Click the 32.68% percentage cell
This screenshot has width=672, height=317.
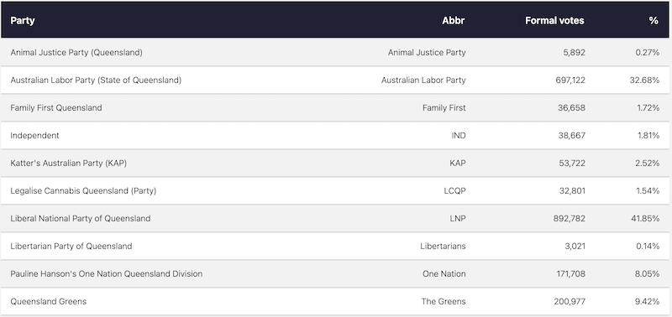coord(644,80)
